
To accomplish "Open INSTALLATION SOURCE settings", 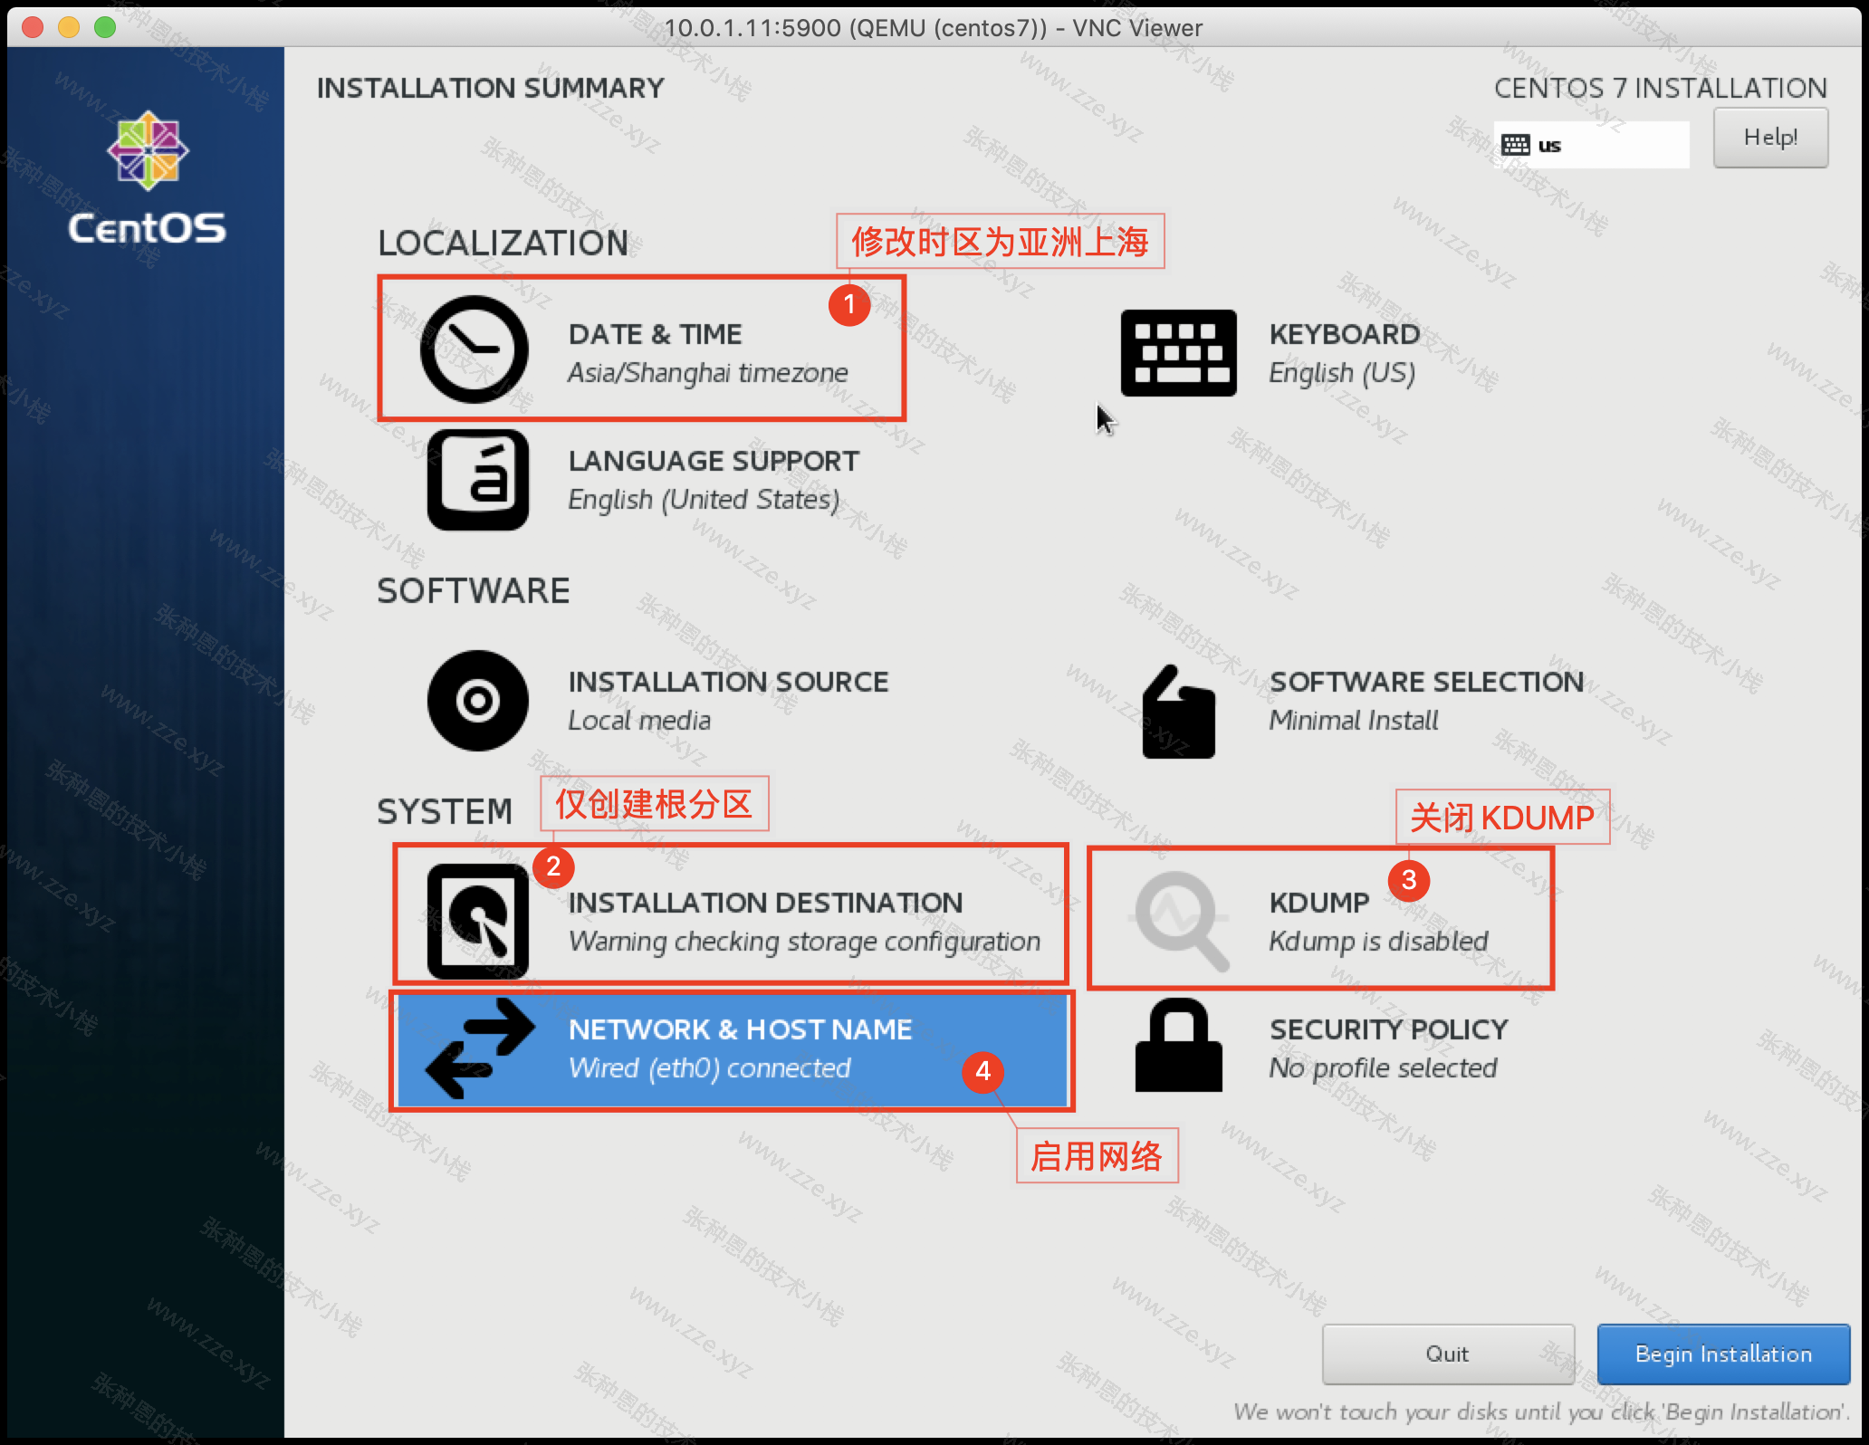I will pyautogui.click(x=728, y=682).
